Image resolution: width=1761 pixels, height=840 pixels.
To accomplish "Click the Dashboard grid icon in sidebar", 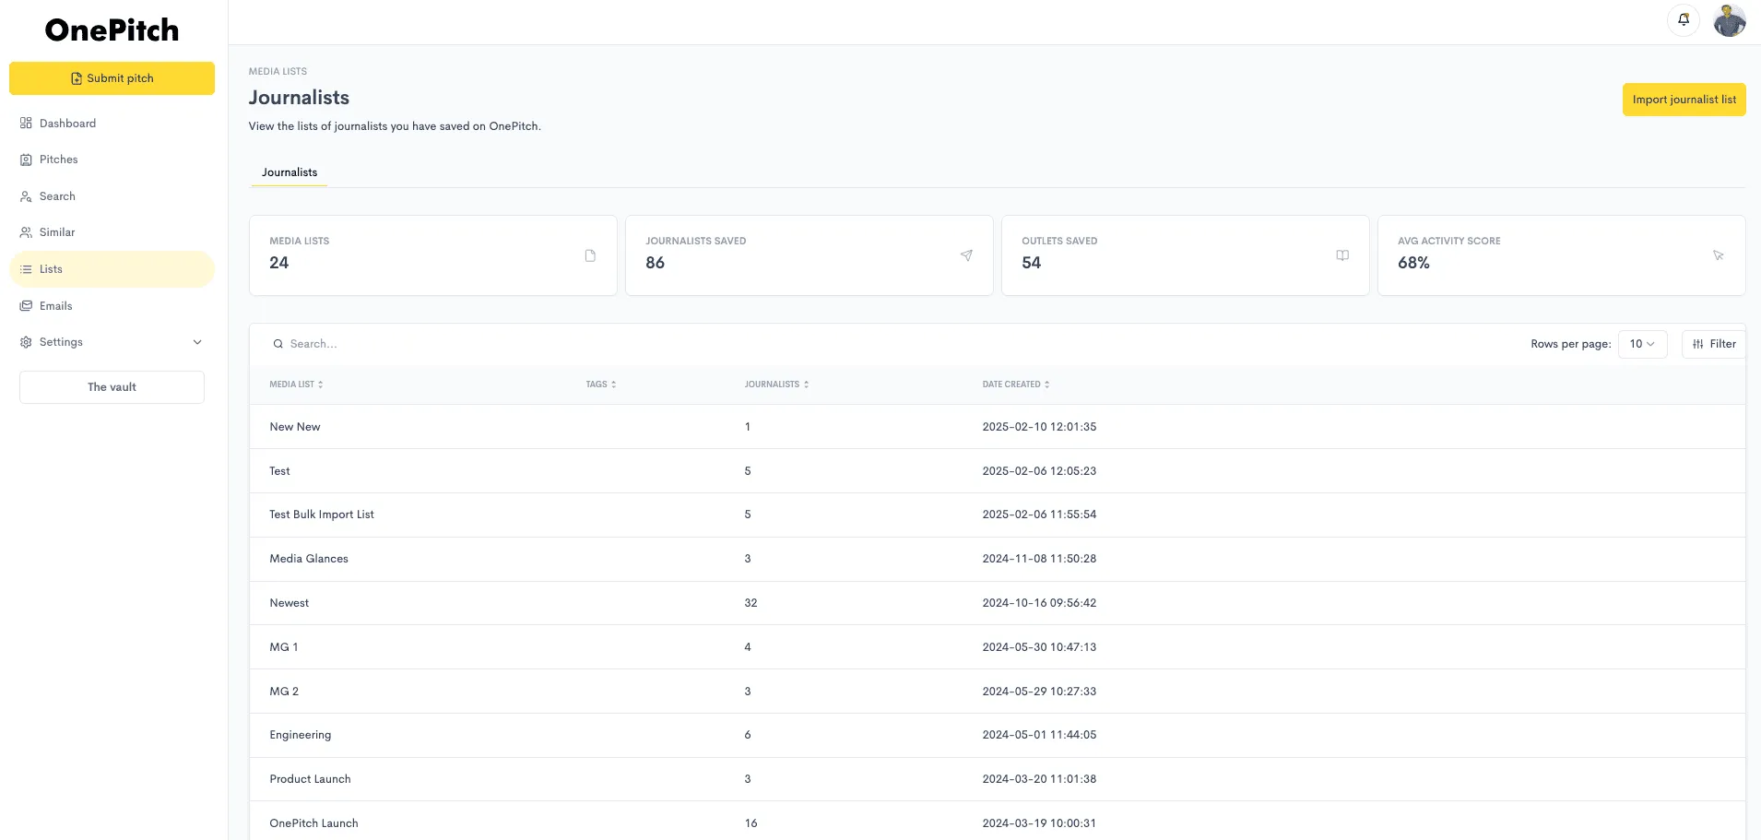I will click(26, 124).
